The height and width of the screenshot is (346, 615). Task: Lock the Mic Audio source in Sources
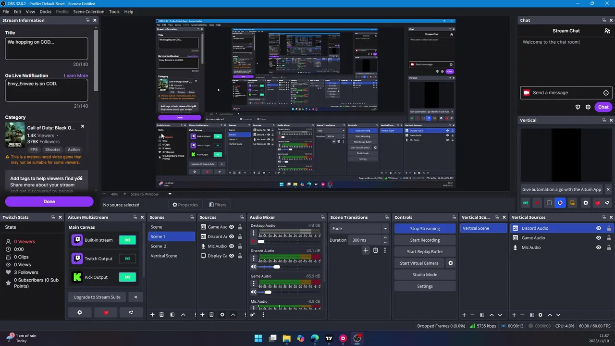click(x=240, y=246)
